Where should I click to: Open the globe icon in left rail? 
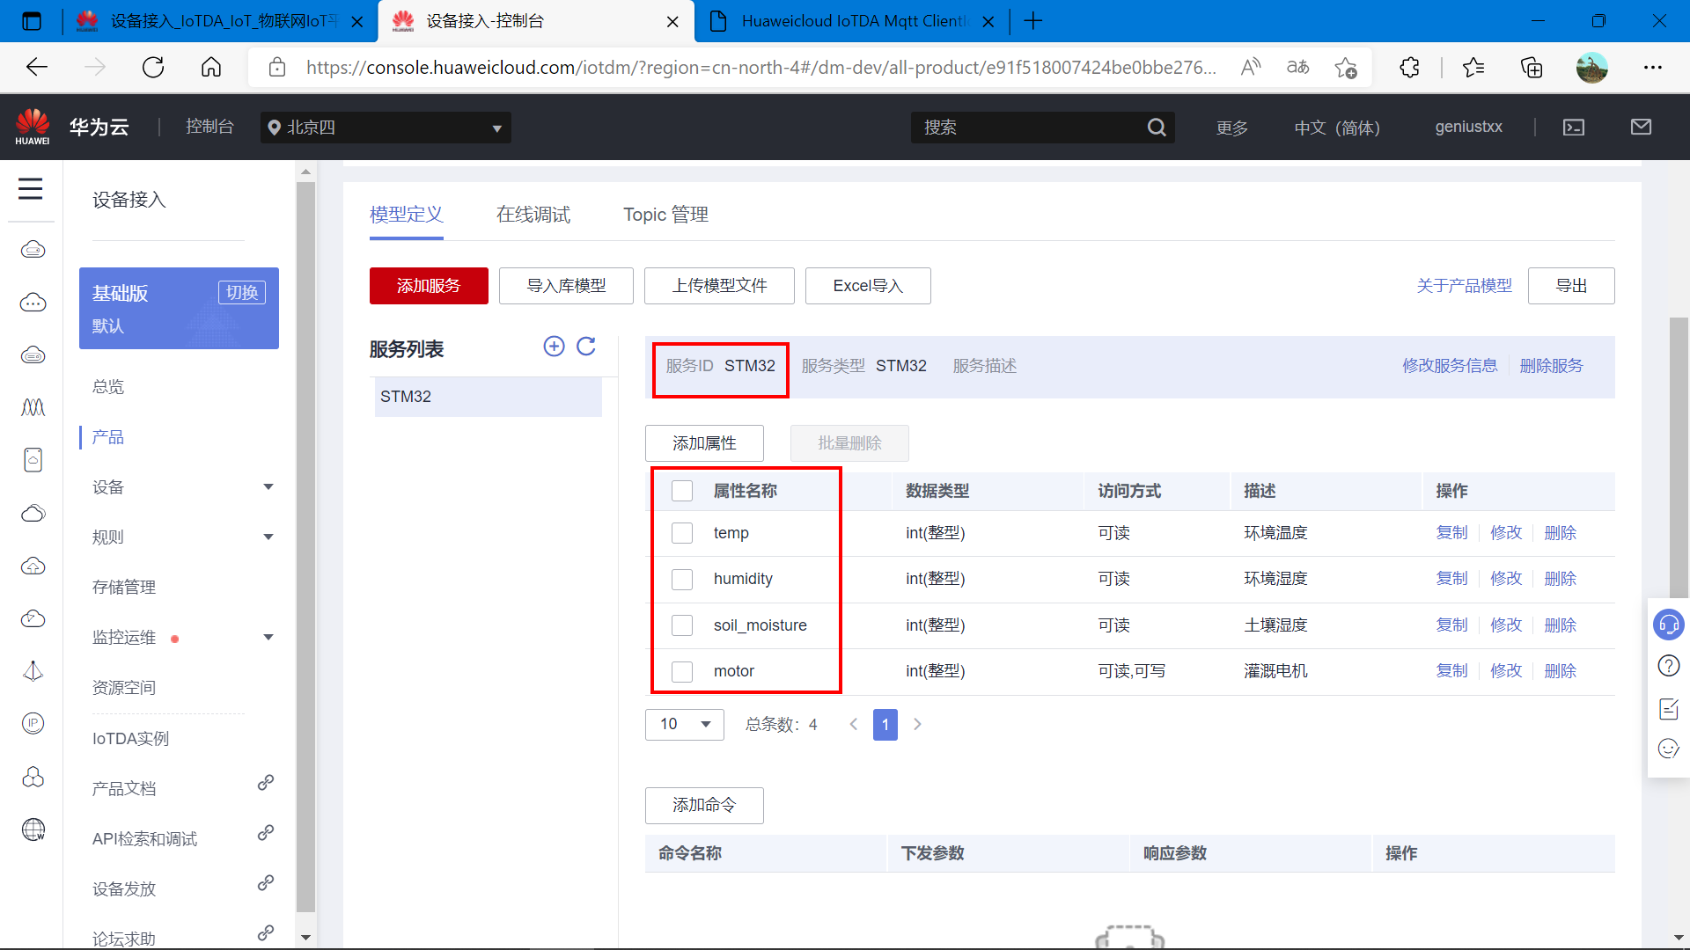click(x=33, y=829)
